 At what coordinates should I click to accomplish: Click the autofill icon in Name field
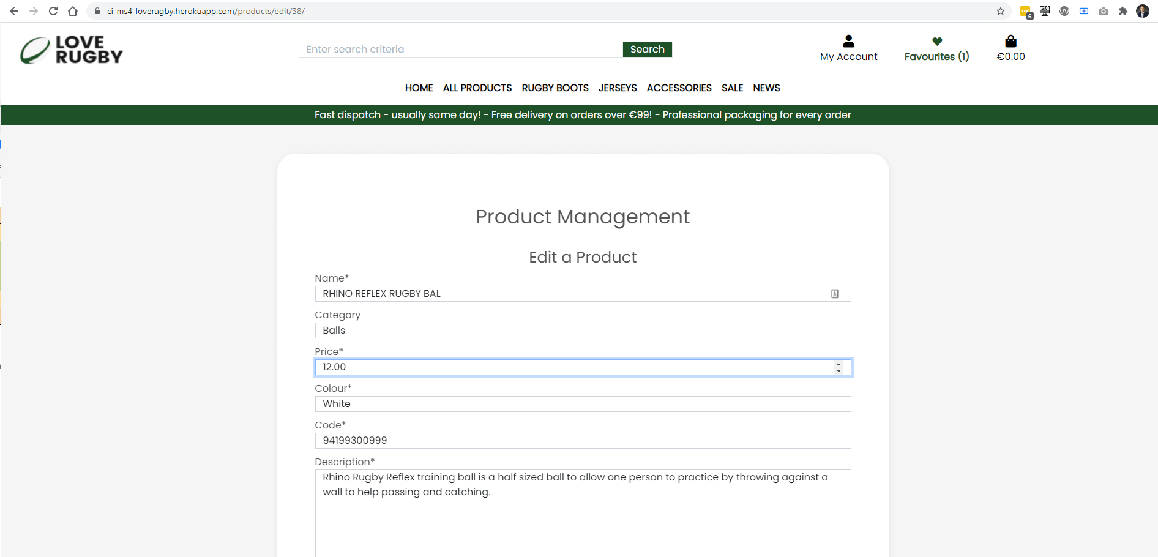click(x=835, y=294)
